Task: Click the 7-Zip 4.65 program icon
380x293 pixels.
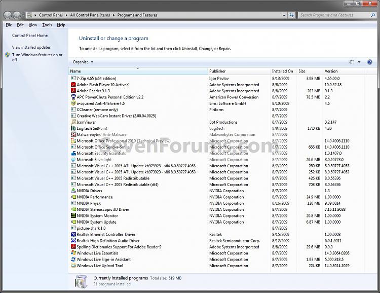Action: click(73, 79)
